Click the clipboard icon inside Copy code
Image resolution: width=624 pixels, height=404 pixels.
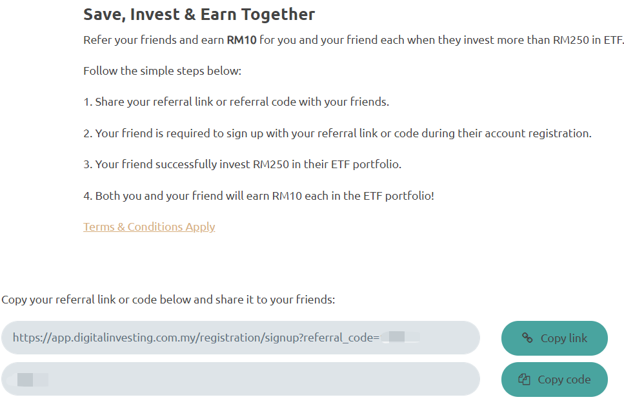coord(524,380)
